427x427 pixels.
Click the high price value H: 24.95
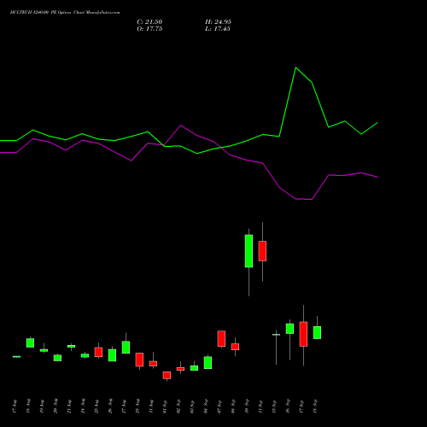coord(218,22)
